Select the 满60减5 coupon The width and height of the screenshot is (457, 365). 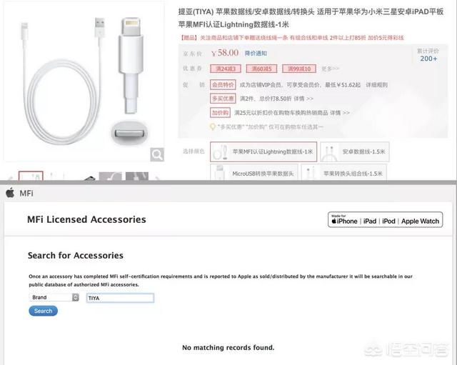click(262, 69)
